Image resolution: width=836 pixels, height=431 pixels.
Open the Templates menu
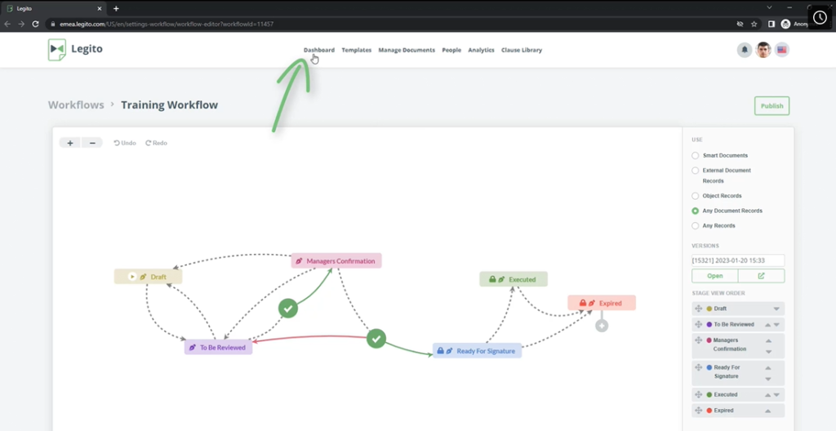pos(356,50)
